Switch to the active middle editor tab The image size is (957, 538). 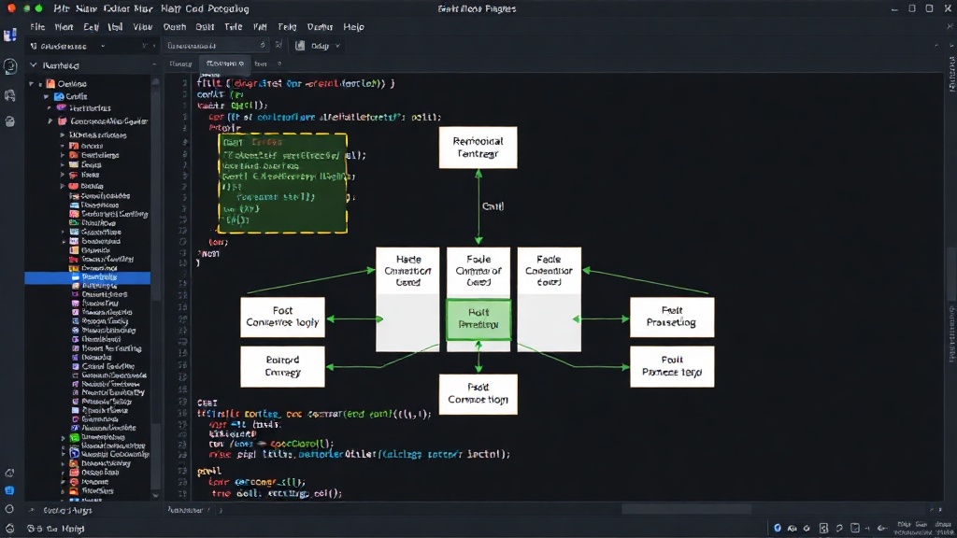pyautogui.click(x=224, y=64)
